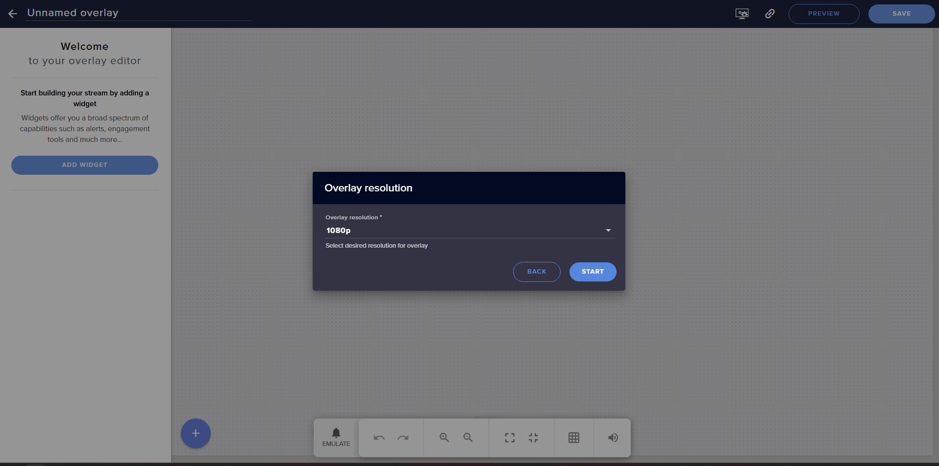Image resolution: width=939 pixels, height=466 pixels.
Task: Zoom out of the canvas
Action: (x=468, y=438)
